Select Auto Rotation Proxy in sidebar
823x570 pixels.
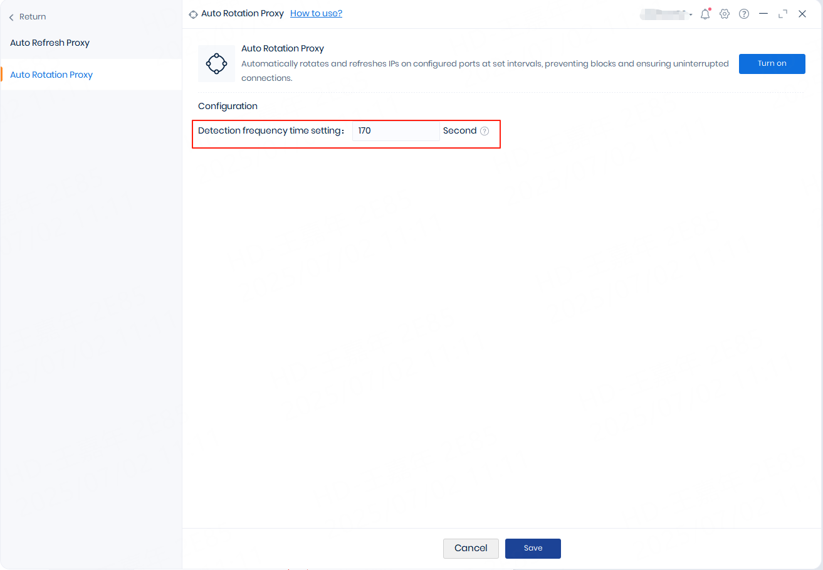click(x=51, y=75)
